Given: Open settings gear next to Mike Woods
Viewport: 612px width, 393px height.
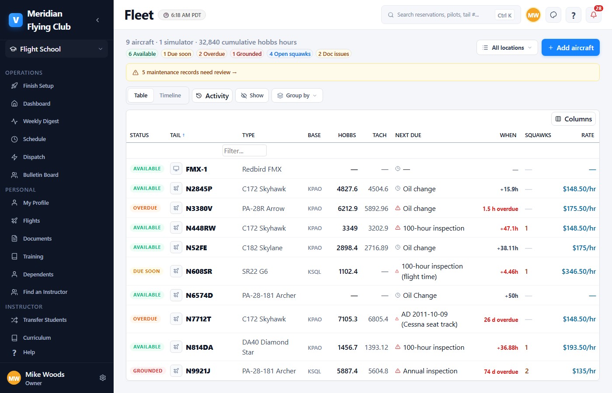Looking at the screenshot, I should point(103,378).
